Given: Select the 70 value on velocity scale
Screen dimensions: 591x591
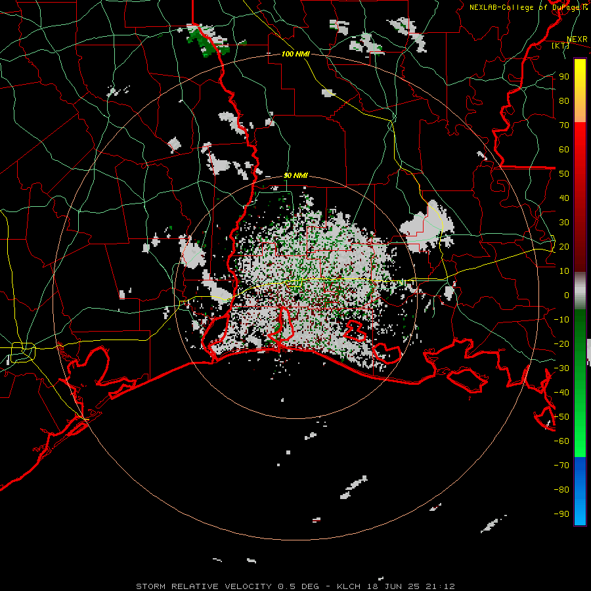Looking at the screenshot, I should coord(564,125).
